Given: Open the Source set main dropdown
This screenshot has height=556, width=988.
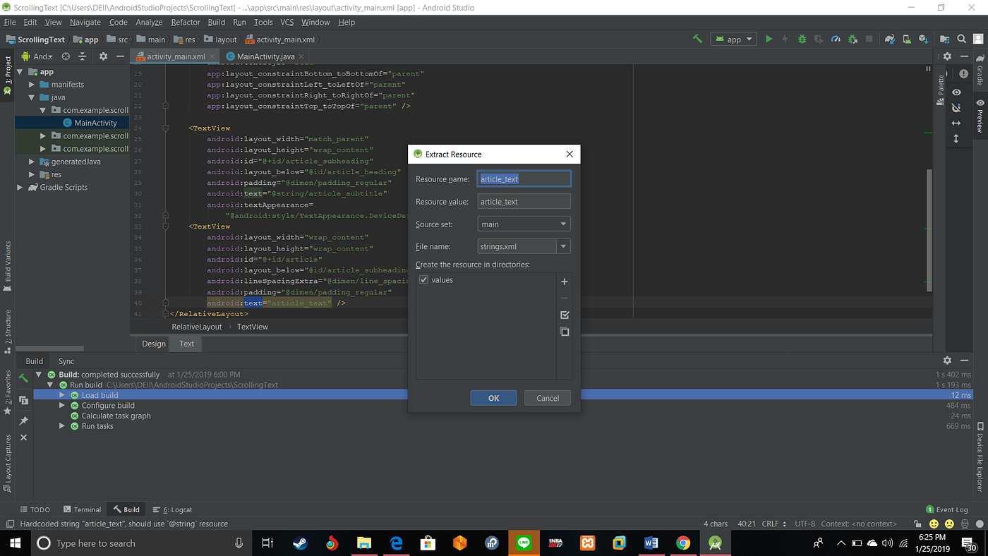Looking at the screenshot, I should (x=562, y=223).
